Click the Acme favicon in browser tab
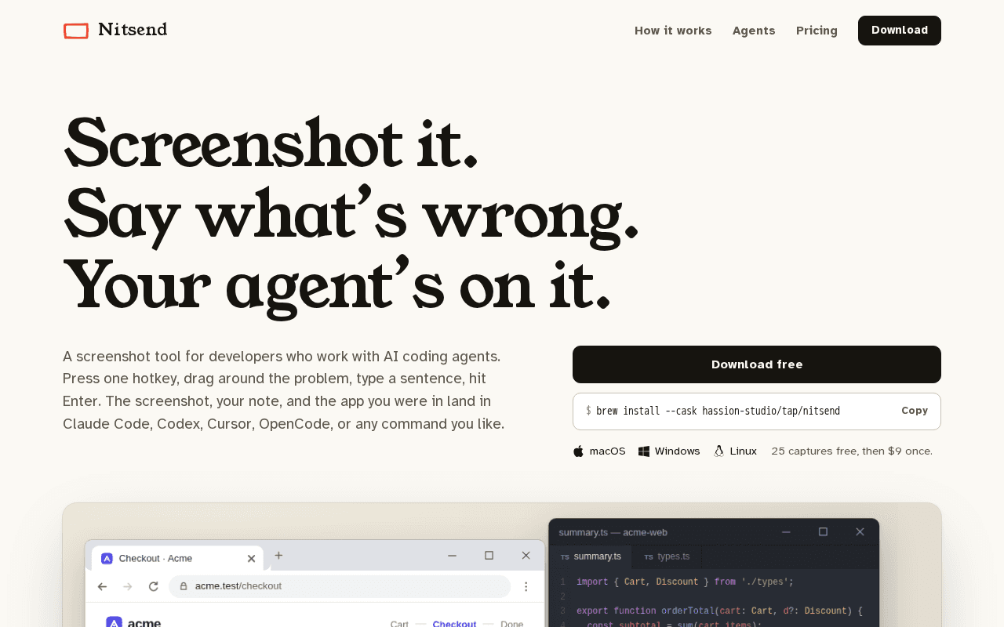Screen dimensions: 1004x627 click(107, 559)
